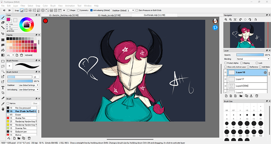The image size is (271, 144).
Task: Open the Filter menu
Action: pos(23,6)
